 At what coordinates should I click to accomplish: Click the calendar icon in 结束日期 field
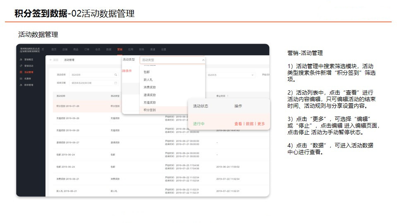pyautogui.click(x=116, y=83)
